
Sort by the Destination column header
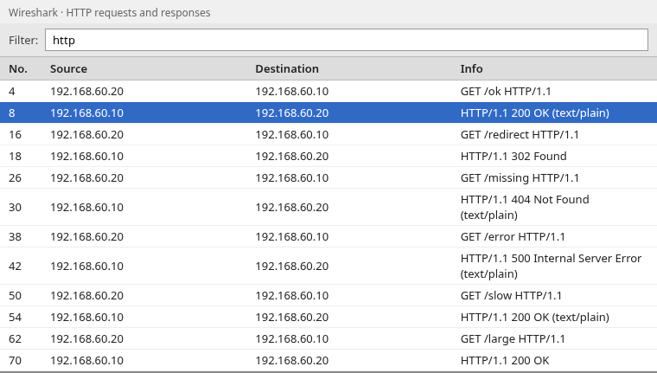287,69
